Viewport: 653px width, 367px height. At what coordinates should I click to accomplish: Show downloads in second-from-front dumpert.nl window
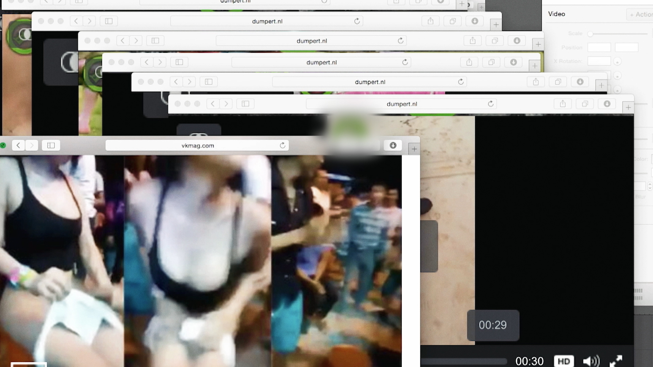[580, 82]
